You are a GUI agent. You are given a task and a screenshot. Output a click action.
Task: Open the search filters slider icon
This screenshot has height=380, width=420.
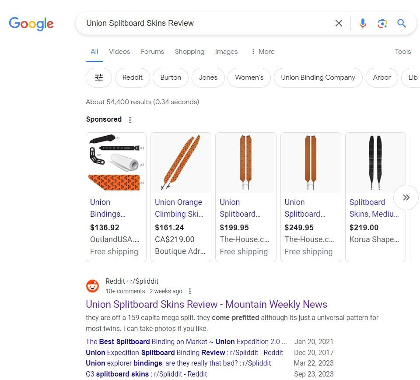pyautogui.click(x=99, y=77)
